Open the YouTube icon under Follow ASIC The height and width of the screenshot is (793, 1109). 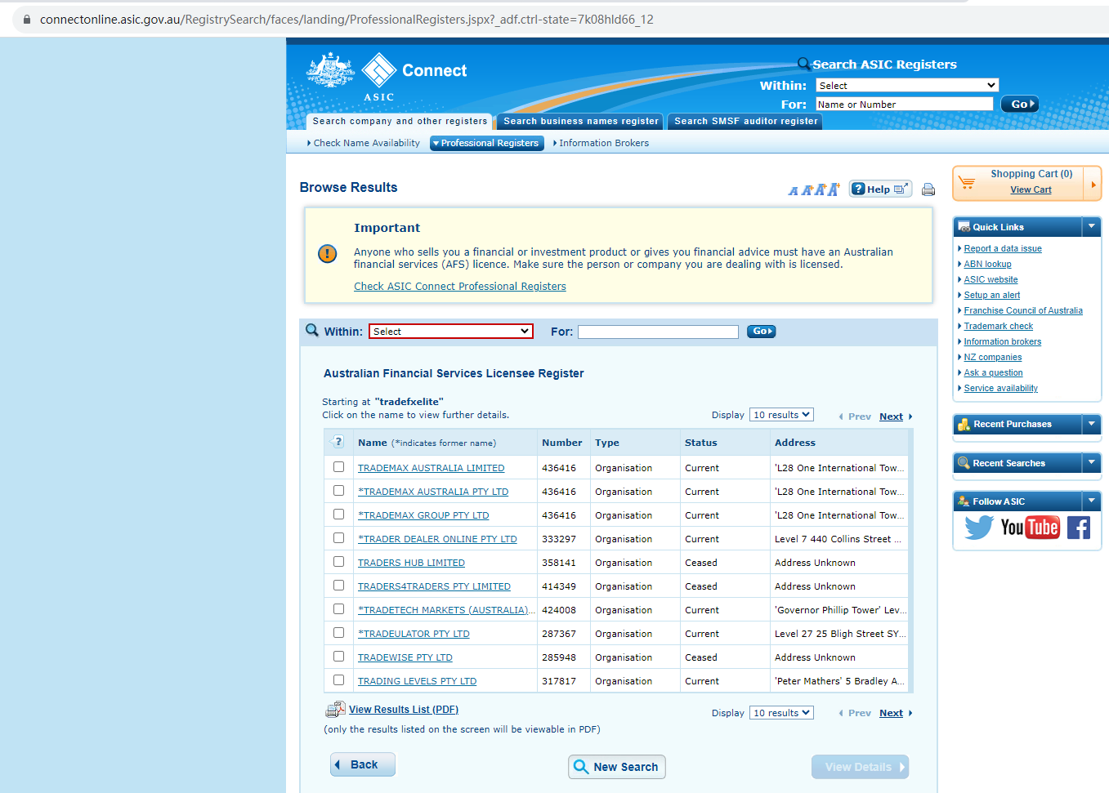click(1030, 528)
